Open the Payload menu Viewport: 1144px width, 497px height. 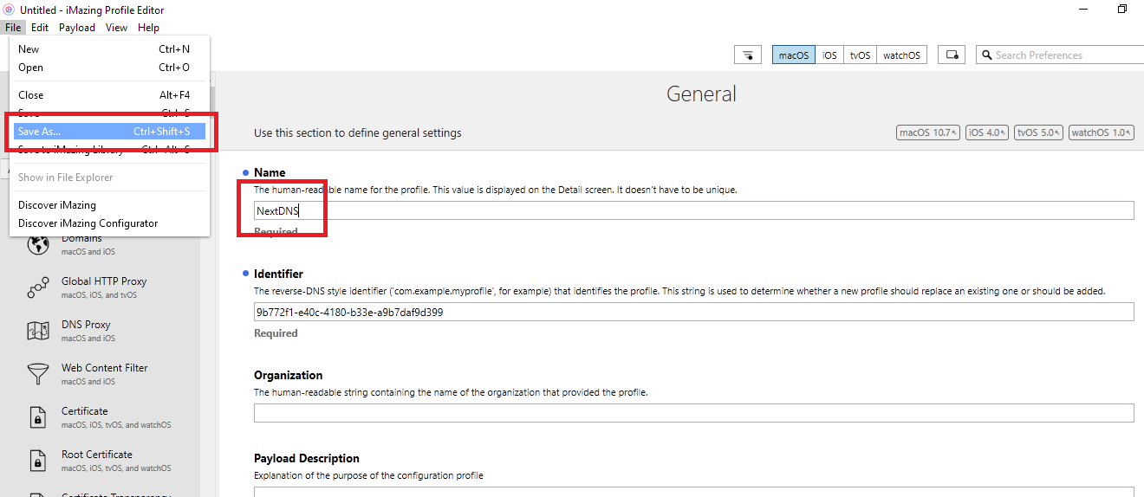77,28
